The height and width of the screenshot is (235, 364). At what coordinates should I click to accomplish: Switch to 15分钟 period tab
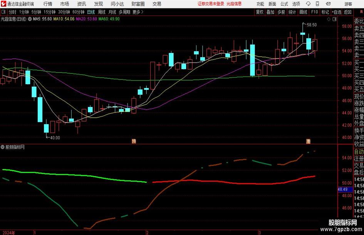point(50,12)
